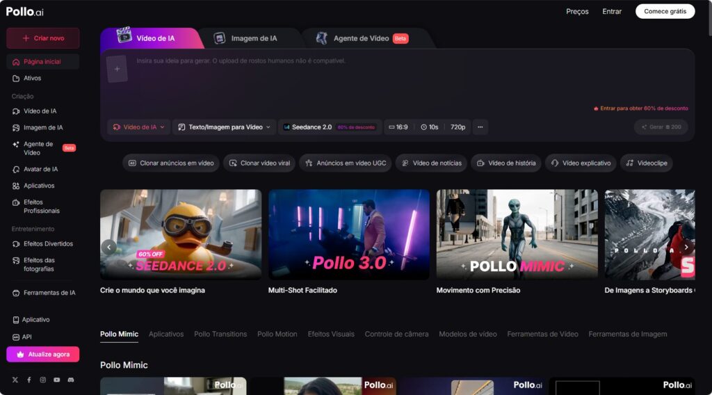Open the Preços link in header
Viewport: 712px width, 395px height.
[x=577, y=11]
